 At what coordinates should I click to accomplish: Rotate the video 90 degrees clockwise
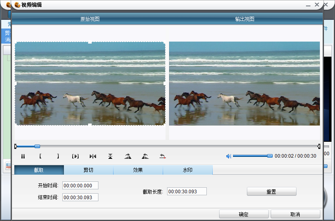127,156
